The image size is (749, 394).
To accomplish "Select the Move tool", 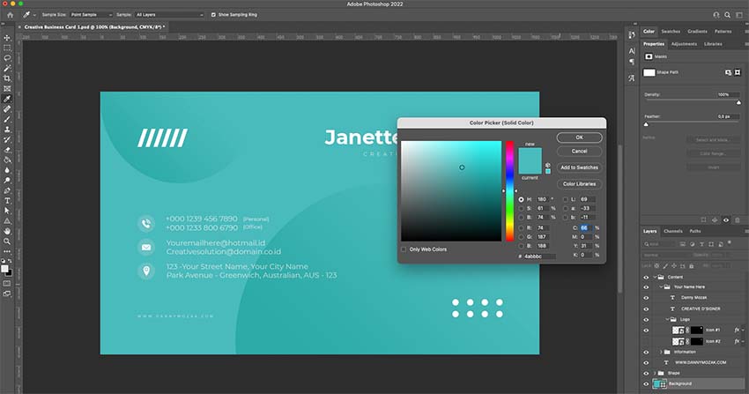I will coord(7,38).
